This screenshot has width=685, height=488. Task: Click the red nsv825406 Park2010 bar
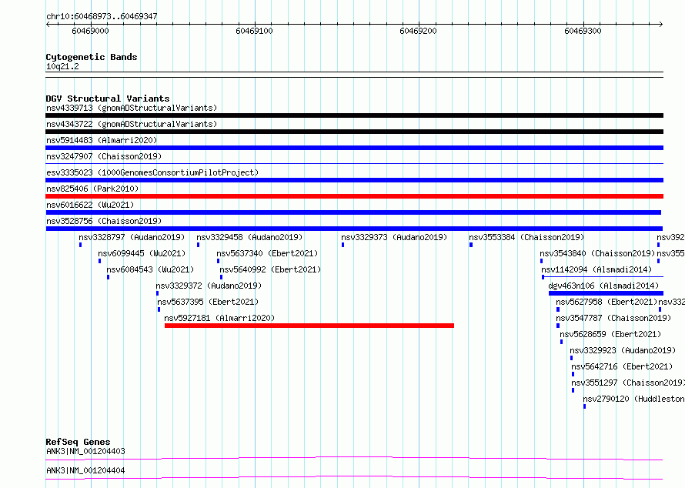click(354, 196)
